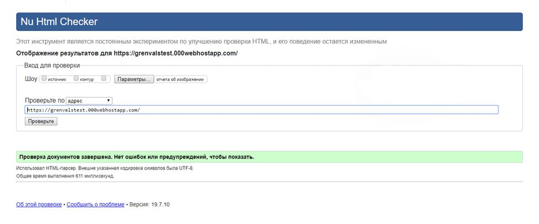Click the green 'Проверка документов завершена' success message
The image size is (539, 224).
coord(270,157)
